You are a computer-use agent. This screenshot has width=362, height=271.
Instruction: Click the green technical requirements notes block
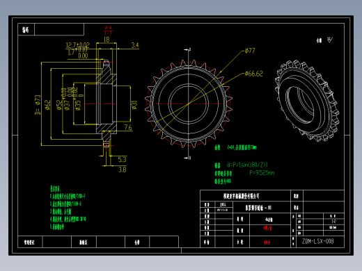[68, 208]
